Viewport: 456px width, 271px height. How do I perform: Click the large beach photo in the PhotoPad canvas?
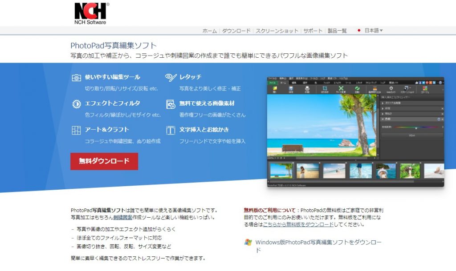pos(322,125)
